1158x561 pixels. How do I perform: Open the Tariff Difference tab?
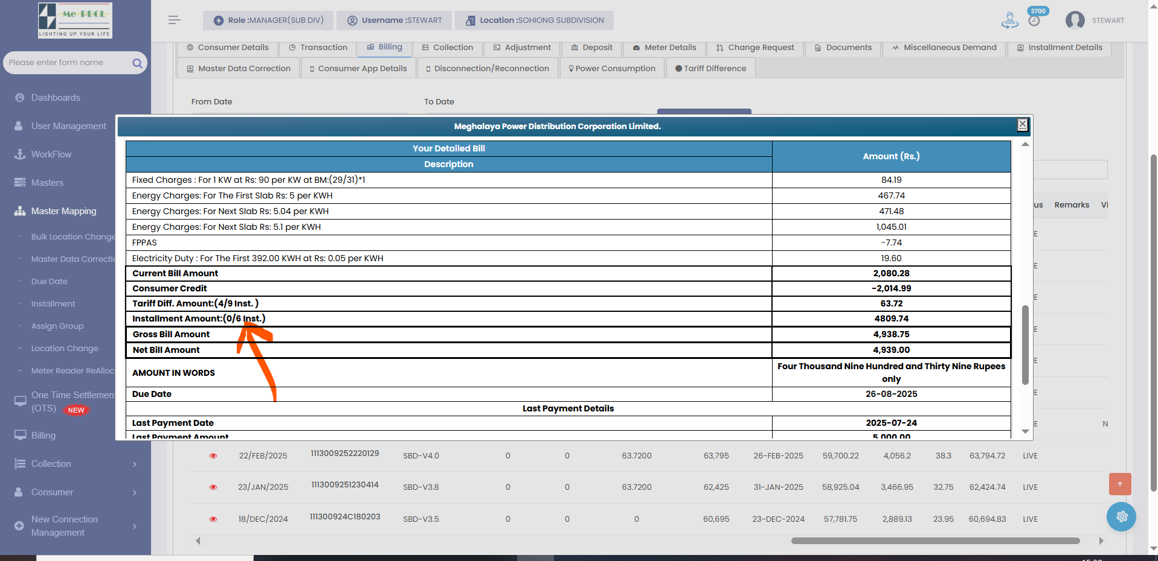pos(710,69)
